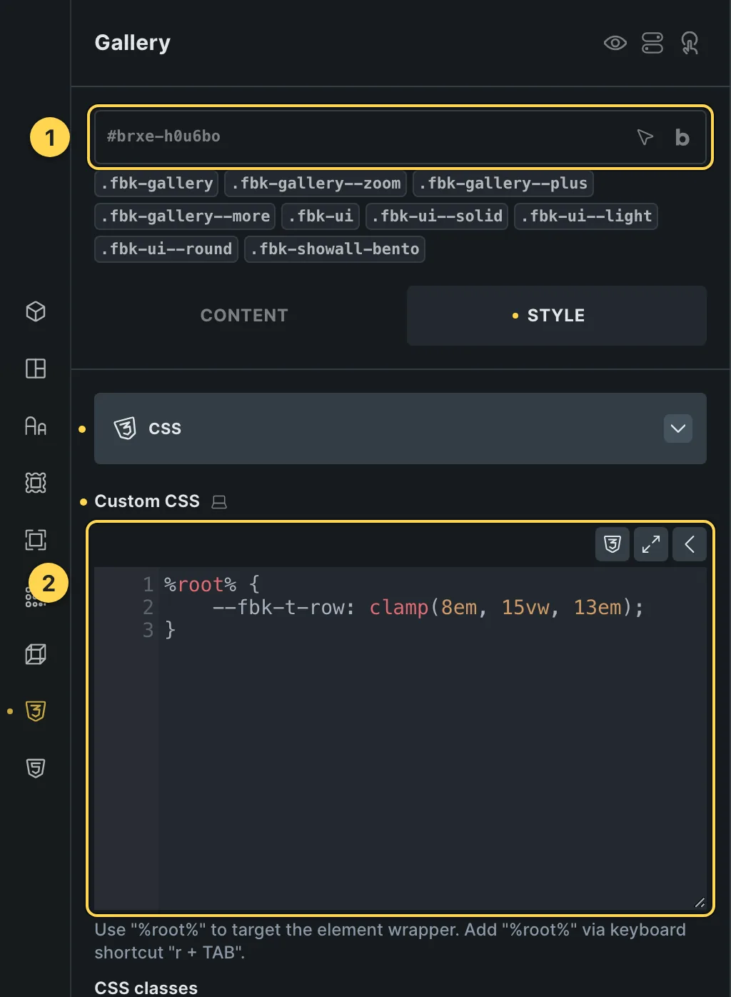The height and width of the screenshot is (997, 731).
Task: Click the %root% selector on line 1
Action: tap(200, 585)
